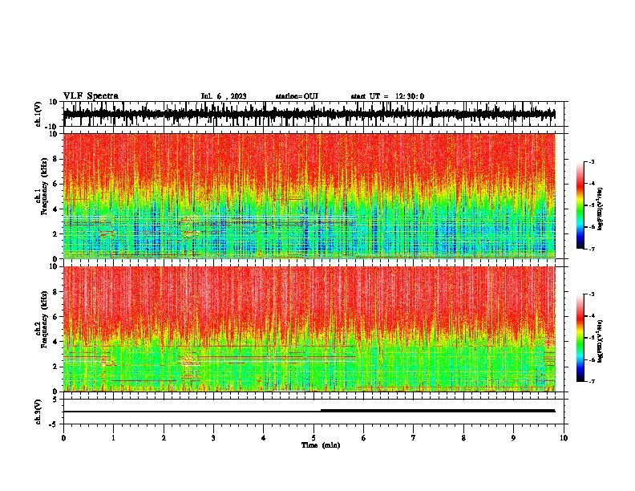Click the "ch.3(V)" axis label
Image resolution: width=635 pixels, height=491 pixels.
pyautogui.click(x=38, y=412)
